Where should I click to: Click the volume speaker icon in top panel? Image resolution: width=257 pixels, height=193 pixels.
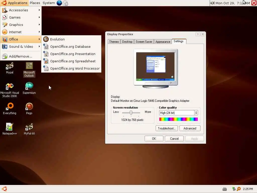[x=212, y=3]
